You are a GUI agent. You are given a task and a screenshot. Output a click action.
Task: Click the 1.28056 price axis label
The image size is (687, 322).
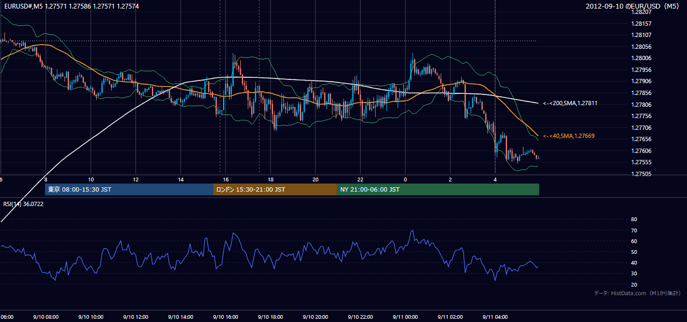click(642, 47)
